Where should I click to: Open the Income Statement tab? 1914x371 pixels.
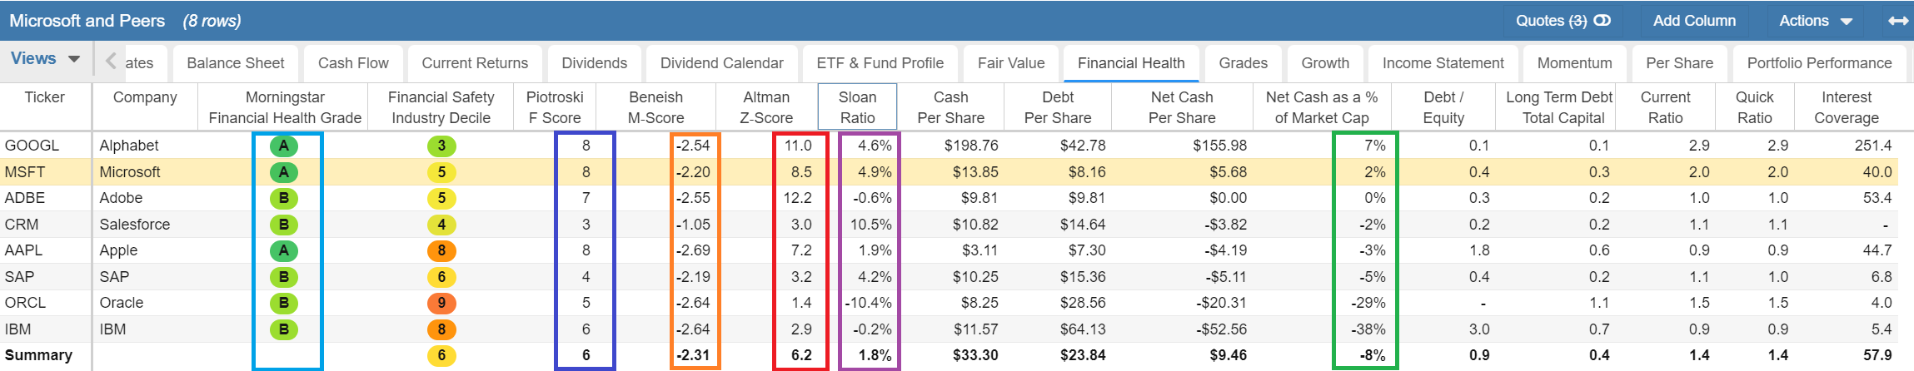coord(1443,63)
